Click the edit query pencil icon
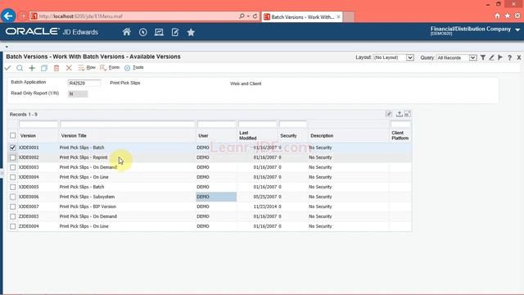The height and width of the screenshot is (295, 524). point(491,57)
